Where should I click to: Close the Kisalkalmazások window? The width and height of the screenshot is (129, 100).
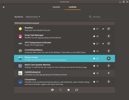[127, 2]
